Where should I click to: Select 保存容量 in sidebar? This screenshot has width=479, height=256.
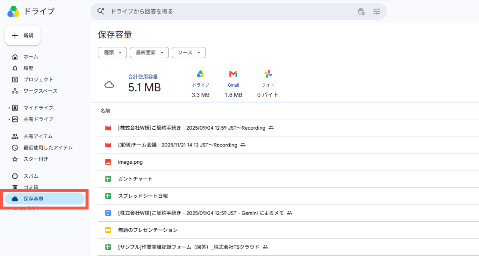[x=45, y=199]
